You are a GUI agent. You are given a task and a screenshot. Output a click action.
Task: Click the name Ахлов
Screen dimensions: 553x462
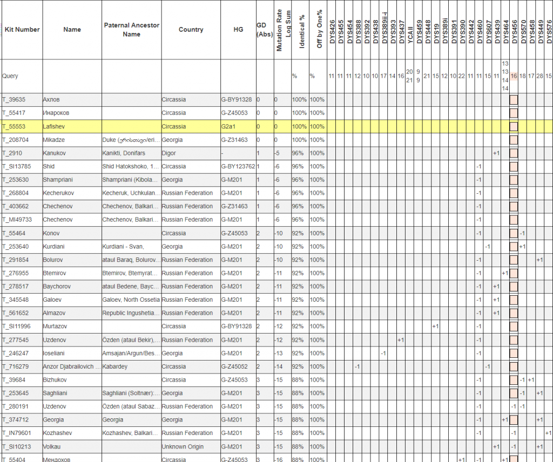pyautogui.click(x=51, y=100)
